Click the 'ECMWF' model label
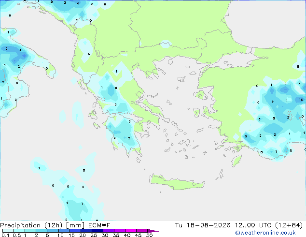The width and height of the screenshot is (306, 237). [x=99, y=225]
